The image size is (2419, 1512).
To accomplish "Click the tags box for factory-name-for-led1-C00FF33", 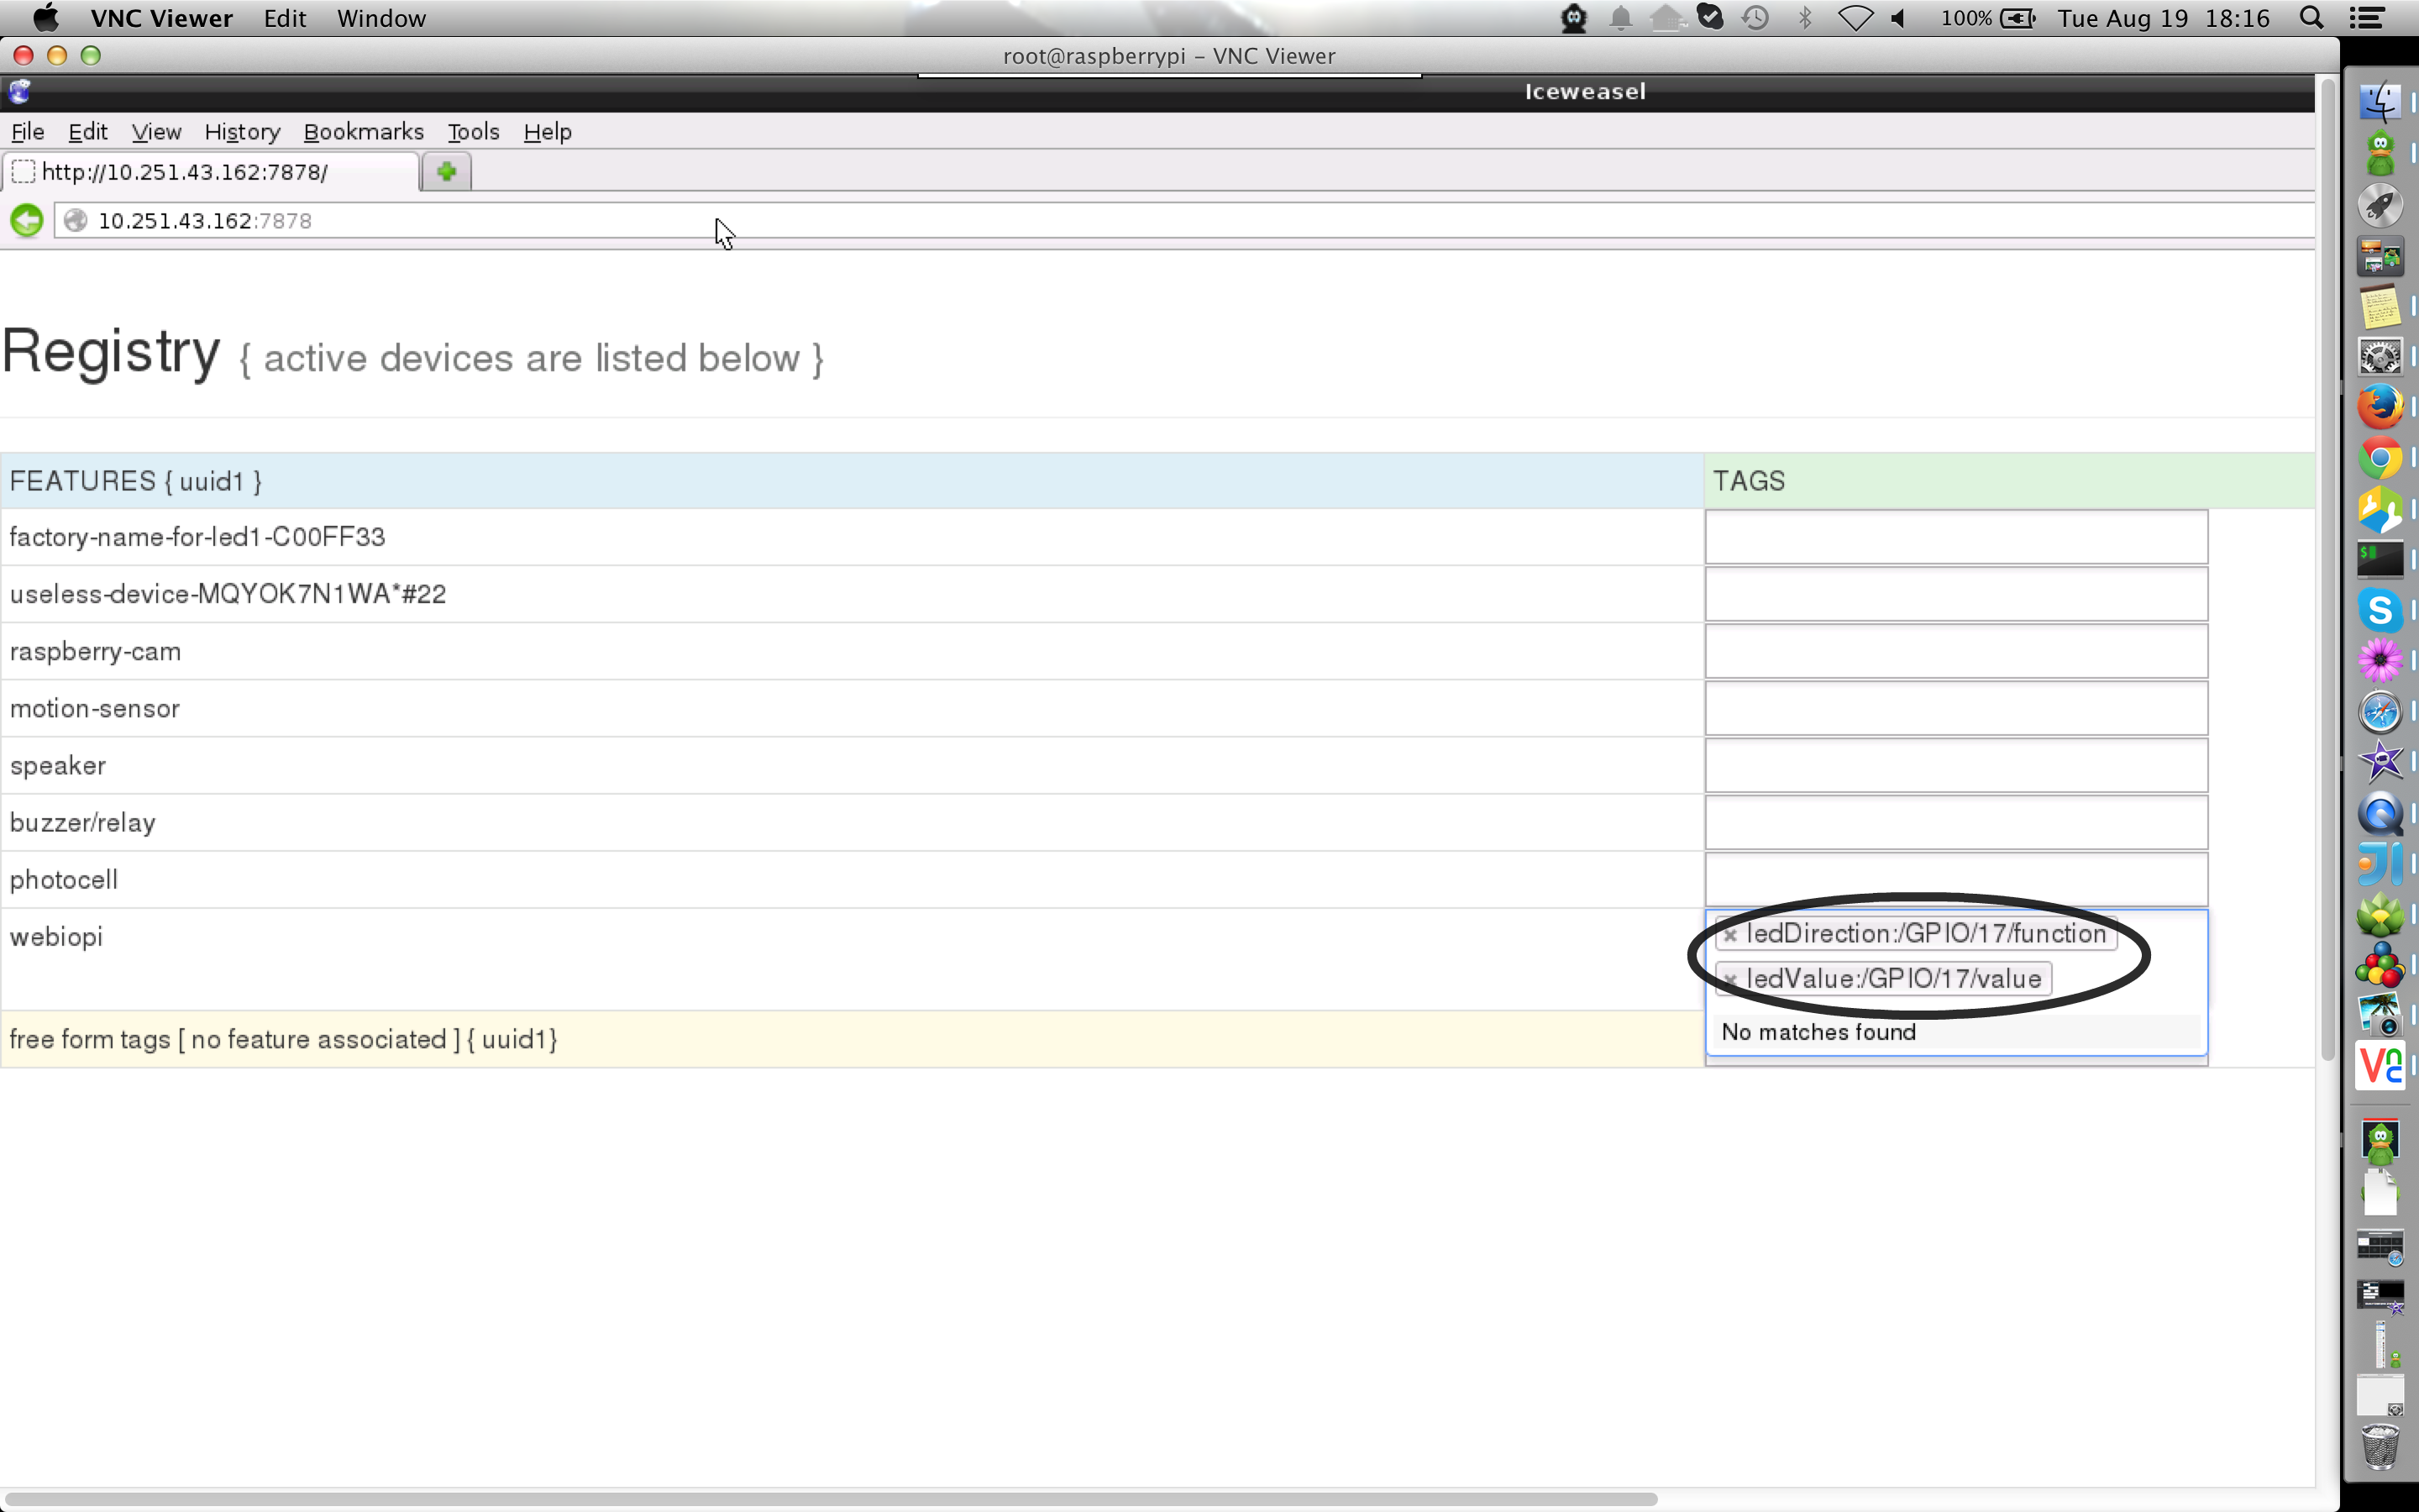I will (1955, 537).
